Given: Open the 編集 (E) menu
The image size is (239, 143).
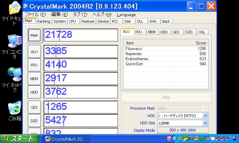Looking at the screenshot, I should [x=59, y=15].
